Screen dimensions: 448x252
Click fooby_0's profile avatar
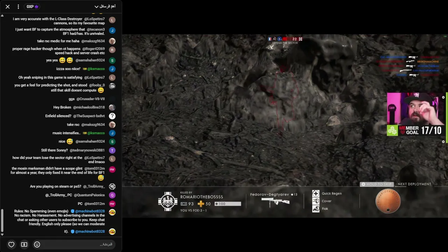point(112,86)
